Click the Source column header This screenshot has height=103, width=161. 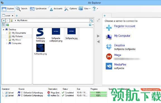click(21, 89)
